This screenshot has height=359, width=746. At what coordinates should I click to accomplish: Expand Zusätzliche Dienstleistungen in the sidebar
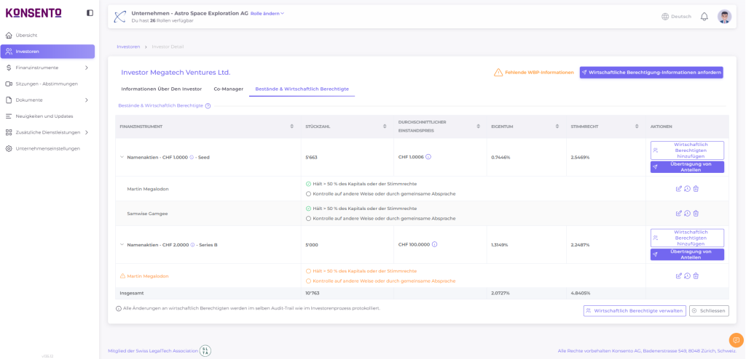pos(86,132)
